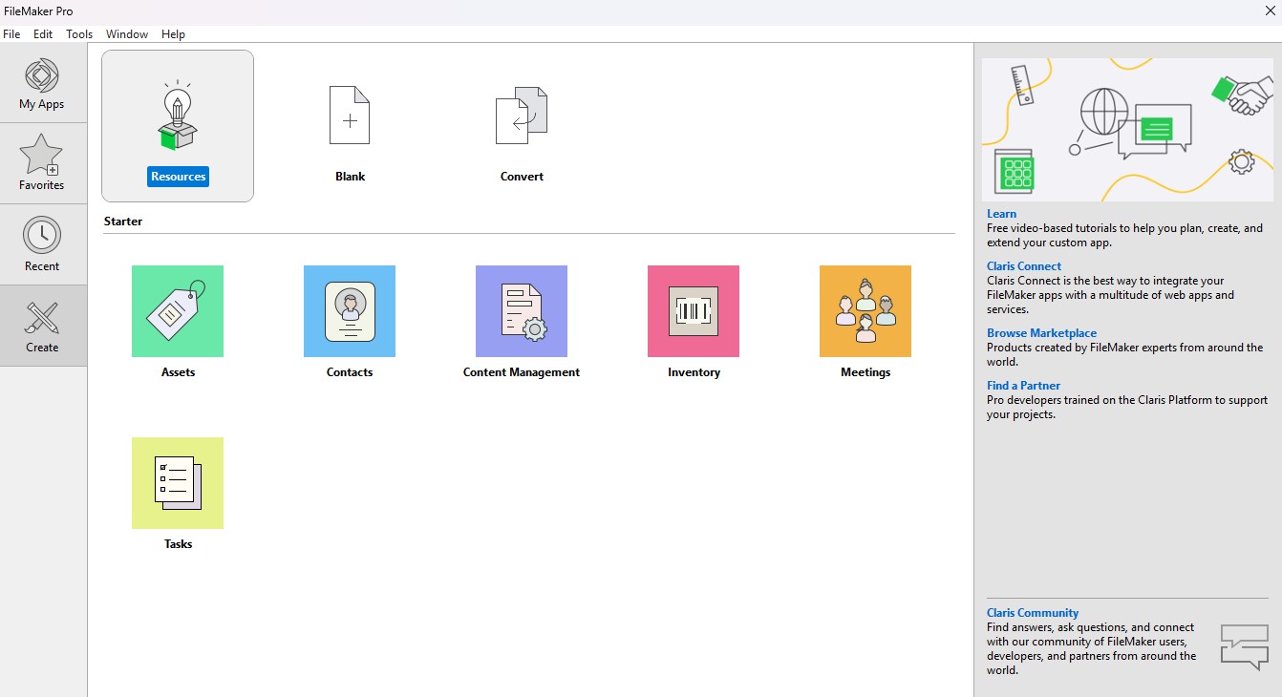Select the Create sidebar section
This screenshot has height=697, width=1282.
tap(42, 326)
